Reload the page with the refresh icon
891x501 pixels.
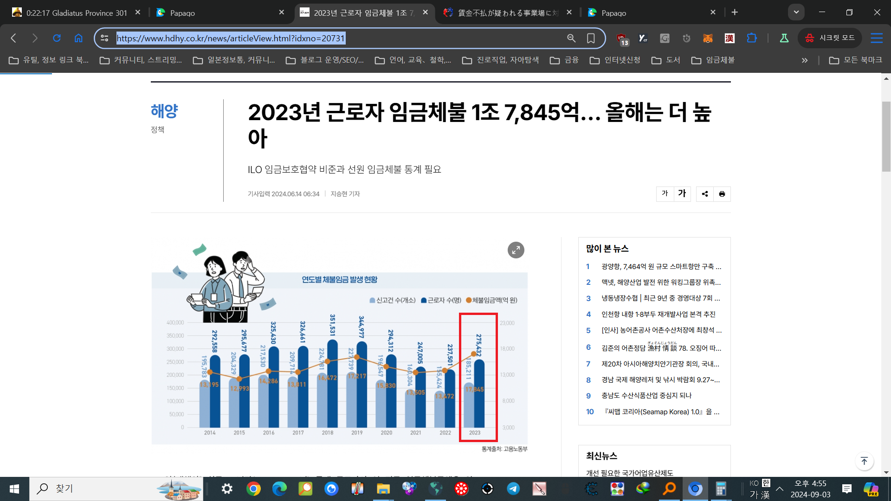57,39
